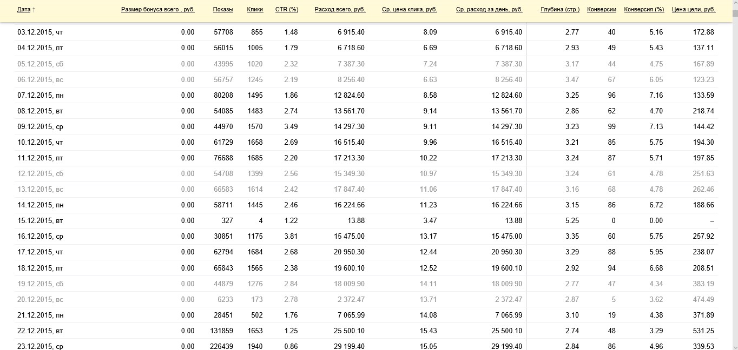The height and width of the screenshot is (350, 738).
Task: Sort the table by Конверсия (%)
Action: coord(644,10)
